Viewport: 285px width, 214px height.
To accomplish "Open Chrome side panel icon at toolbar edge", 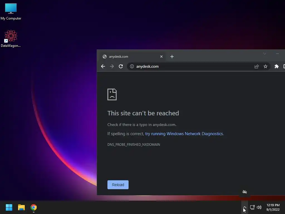I will [x=284, y=66].
